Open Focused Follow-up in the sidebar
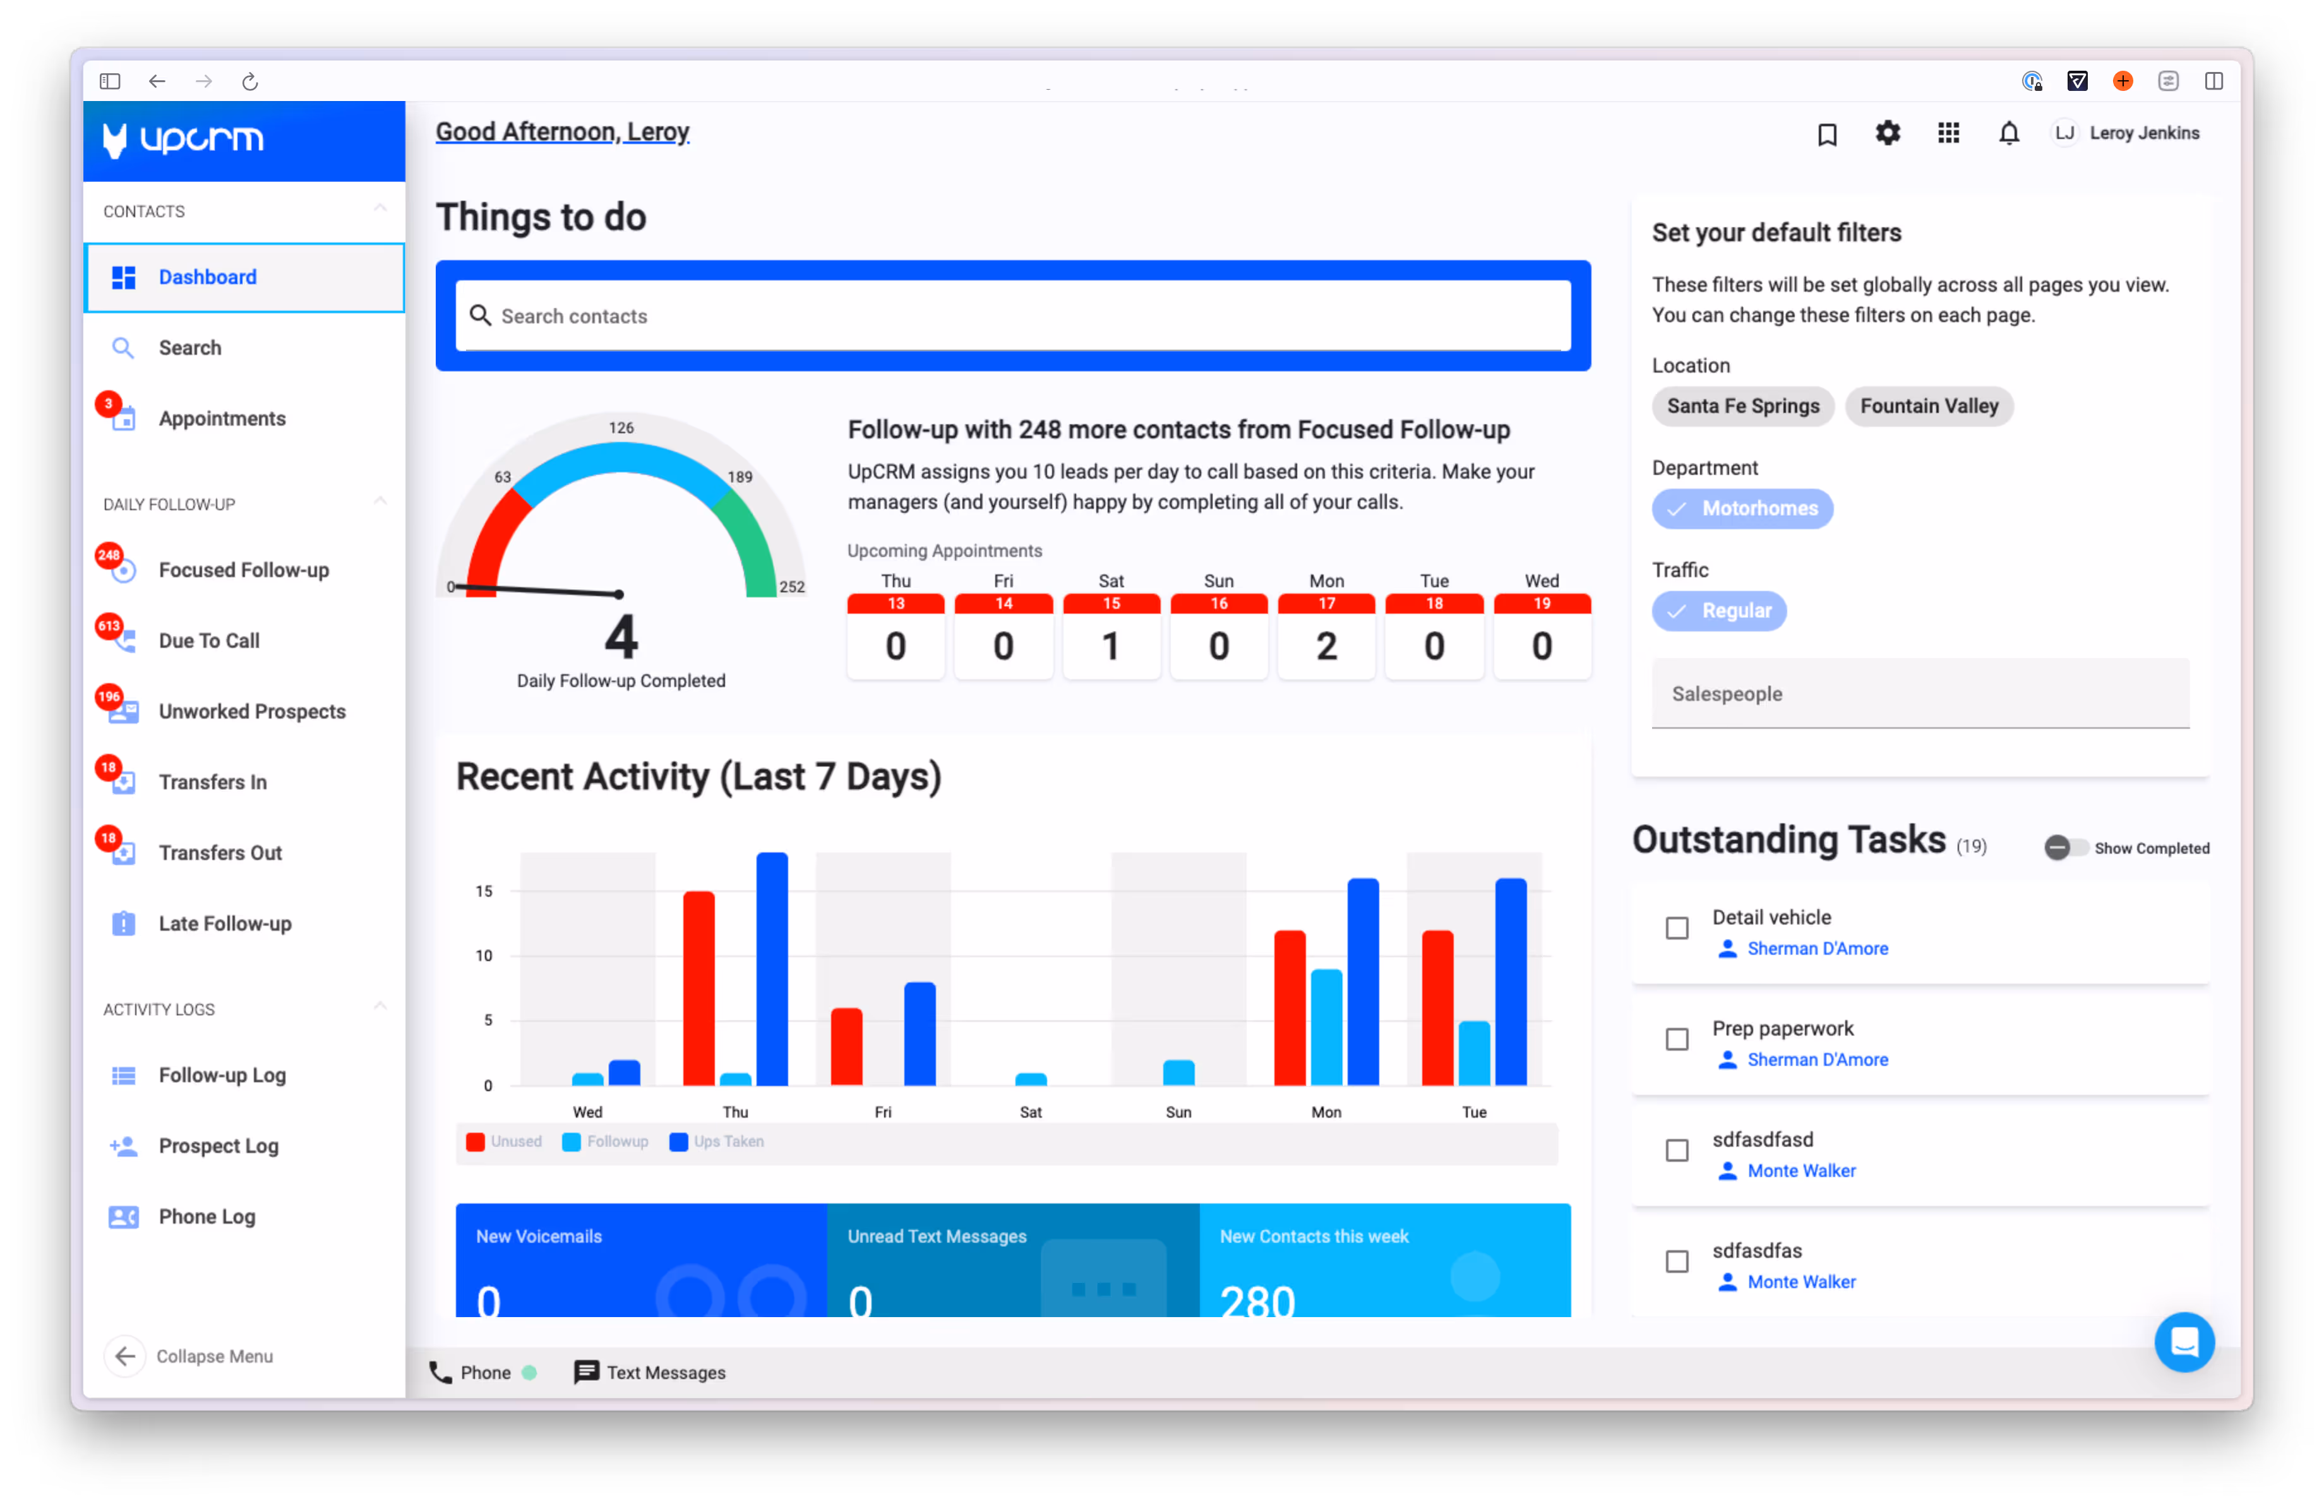The image size is (2324, 1504). click(x=243, y=570)
